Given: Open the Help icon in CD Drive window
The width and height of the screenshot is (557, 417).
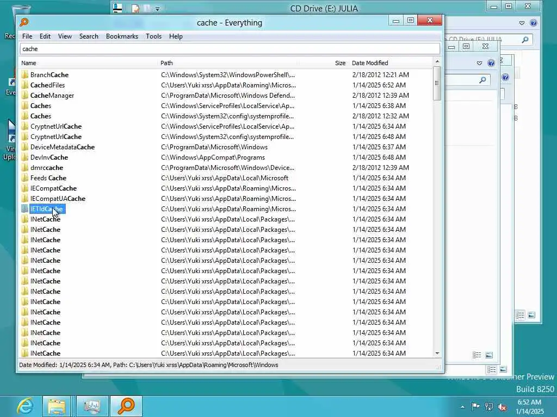Looking at the screenshot, I should pos(533,23).
